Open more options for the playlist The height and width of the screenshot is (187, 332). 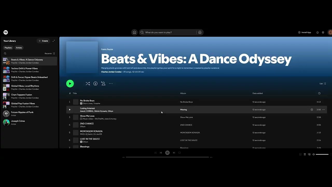click(111, 84)
